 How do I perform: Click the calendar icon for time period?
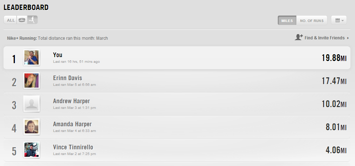pyautogui.click(x=337, y=21)
